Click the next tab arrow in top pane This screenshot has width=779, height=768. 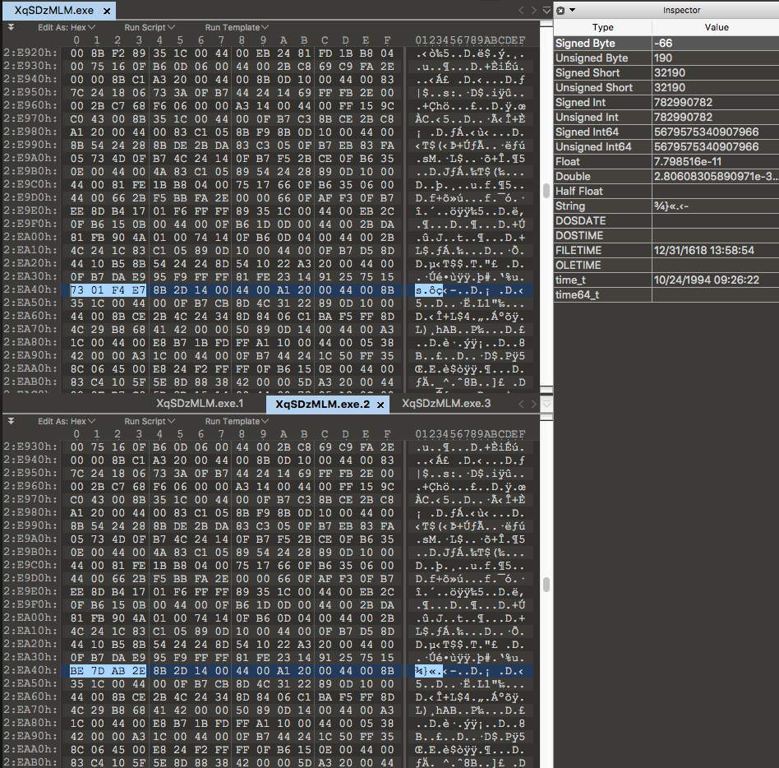point(534,11)
